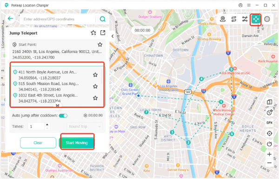Click the blue current-location dot on map
Image resolution: width=279 pixels, height=179 pixels.
coord(138,96)
